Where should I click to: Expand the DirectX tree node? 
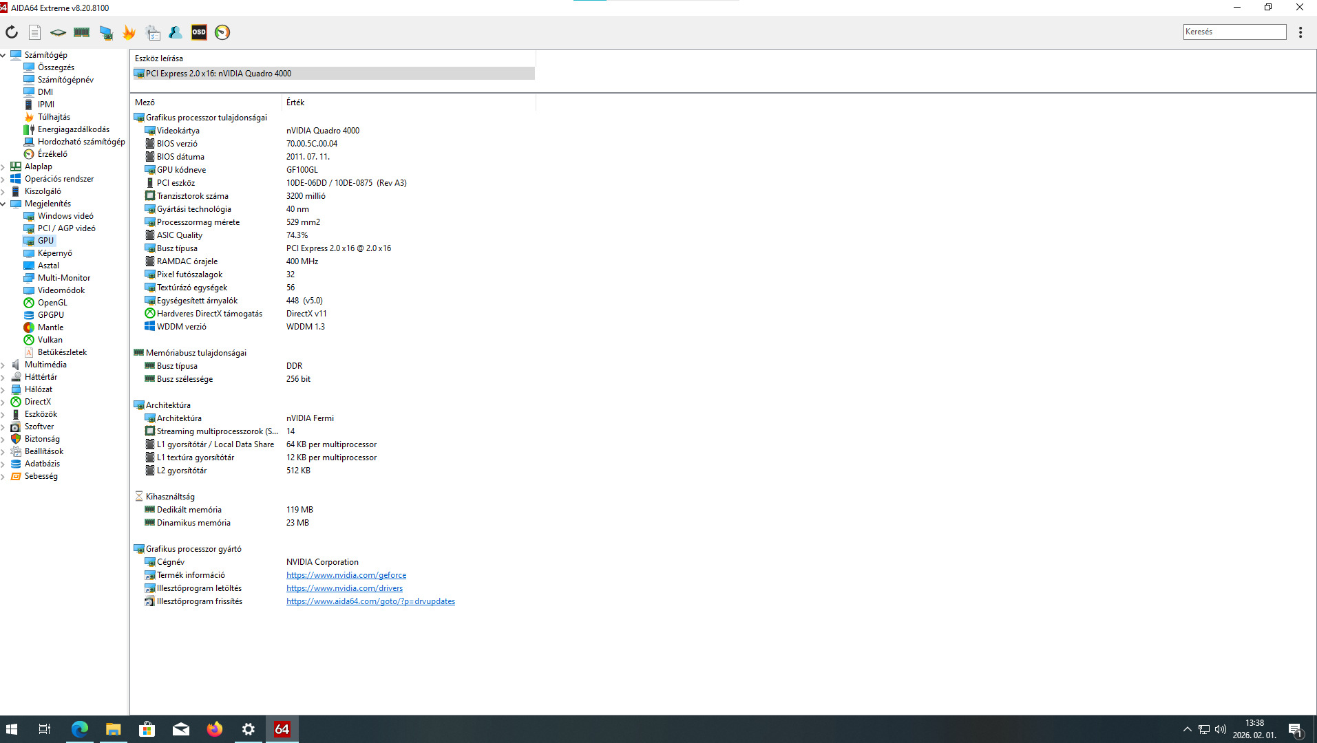tap(3, 402)
